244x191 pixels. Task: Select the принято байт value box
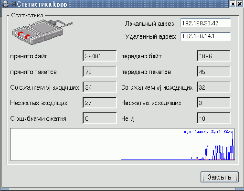[100, 56]
